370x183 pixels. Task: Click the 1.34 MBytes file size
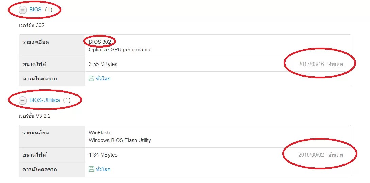tap(103, 155)
